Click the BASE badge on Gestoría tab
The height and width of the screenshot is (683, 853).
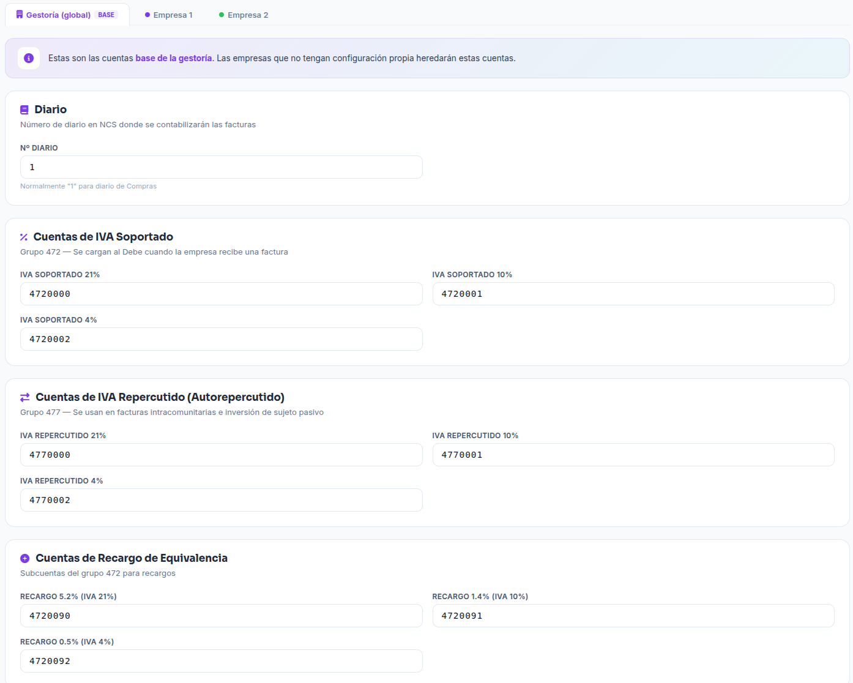(x=106, y=15)
